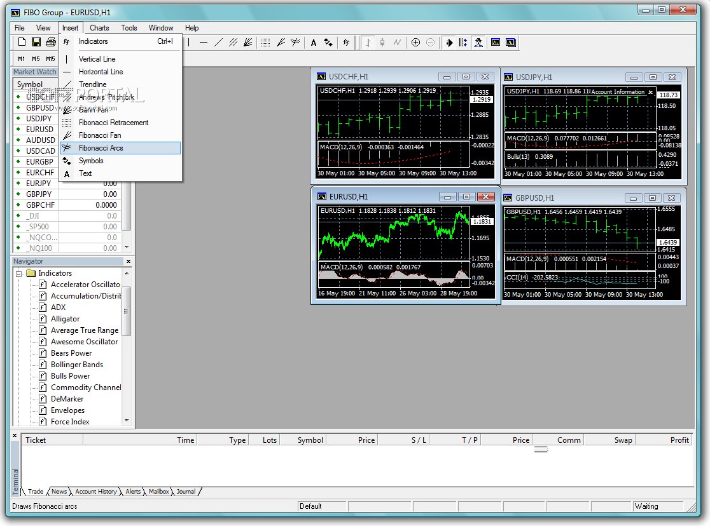The width and height of the screenshot is (710, 526).
Task: Select Bollinger Bands indicator in Navigator
Action: coord(76,365)
